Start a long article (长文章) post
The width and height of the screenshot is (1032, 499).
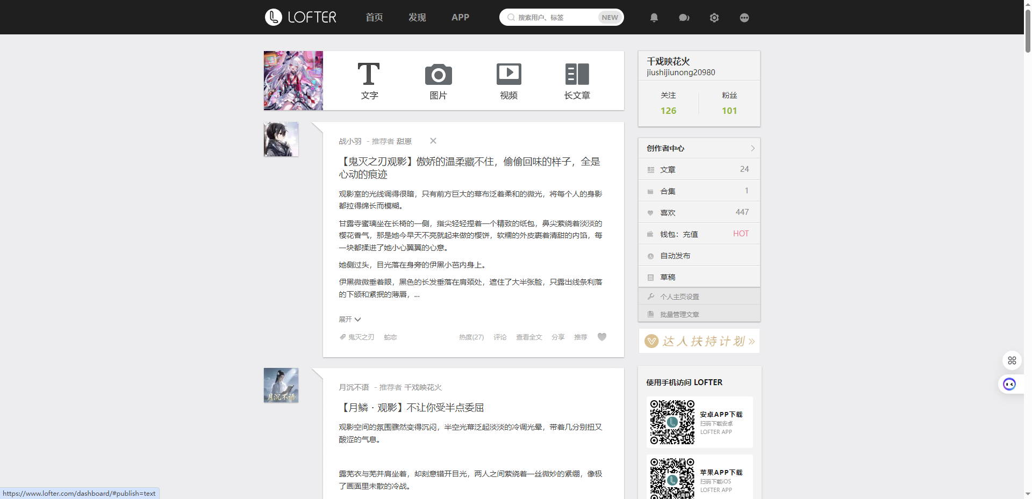pos(577,81)
